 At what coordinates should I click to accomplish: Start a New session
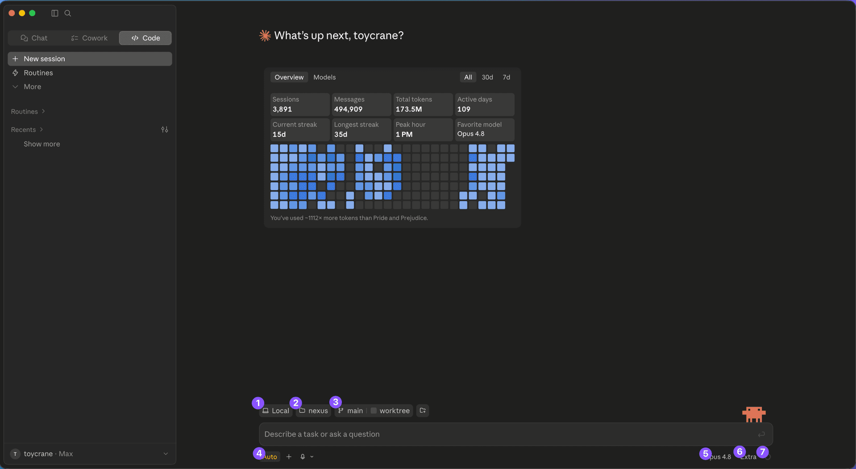[90, 59]
